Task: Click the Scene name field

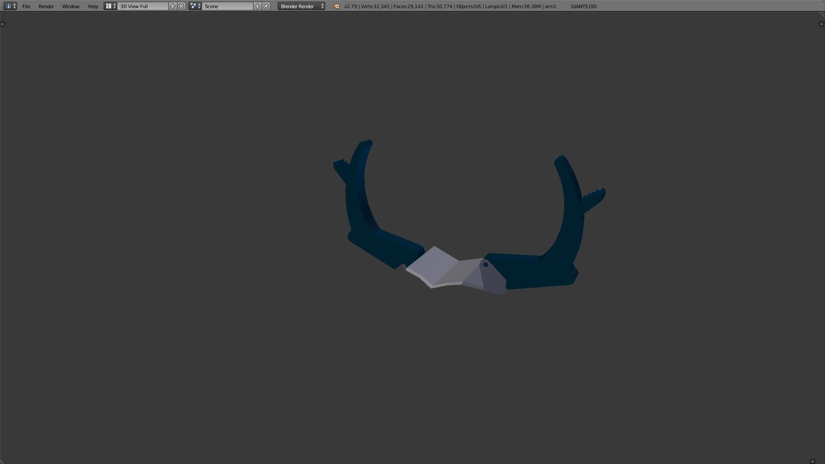Action: [x=228, y=6]
